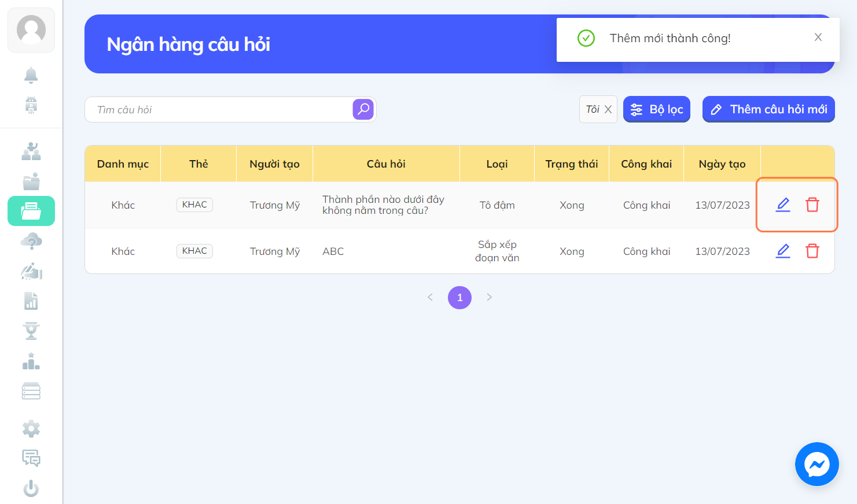
Task: Go to previous page arrow
Action: pos(430,297)
